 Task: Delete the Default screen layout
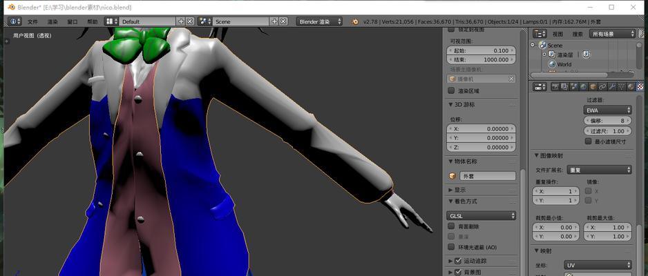click(x=190, y=21)
